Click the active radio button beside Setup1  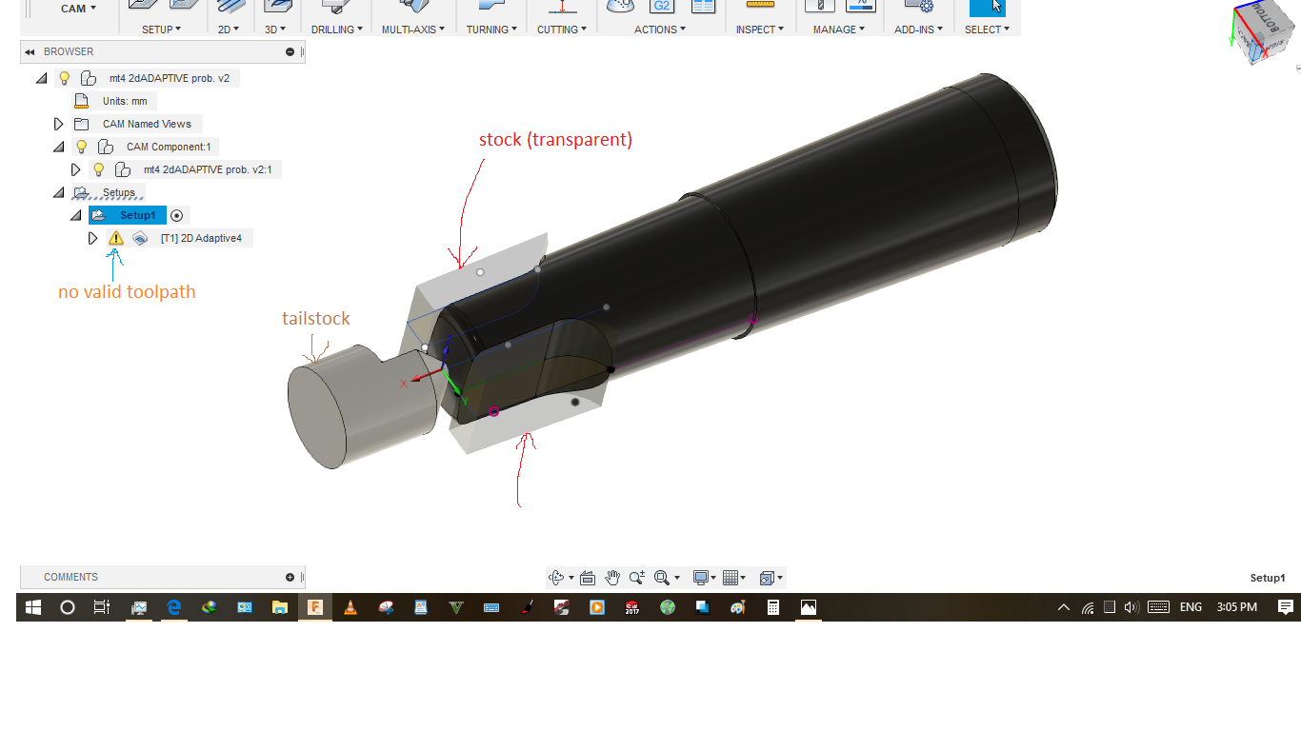point(176,215)
